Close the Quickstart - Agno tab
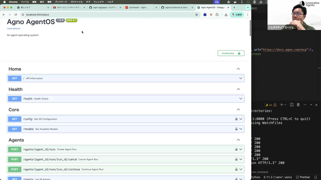This screenshot has height=180, width=321. 156,8
